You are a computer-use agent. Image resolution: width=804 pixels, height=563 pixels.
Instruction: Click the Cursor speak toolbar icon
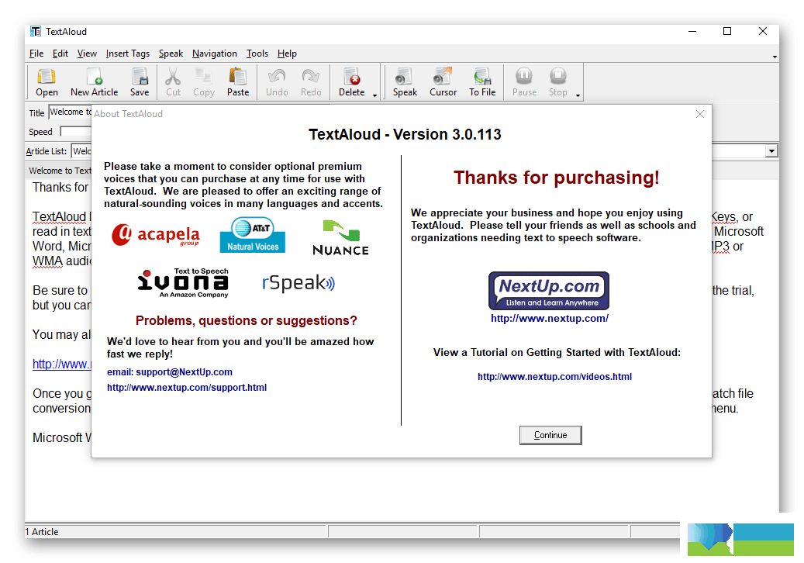click(x=443, y=82)
